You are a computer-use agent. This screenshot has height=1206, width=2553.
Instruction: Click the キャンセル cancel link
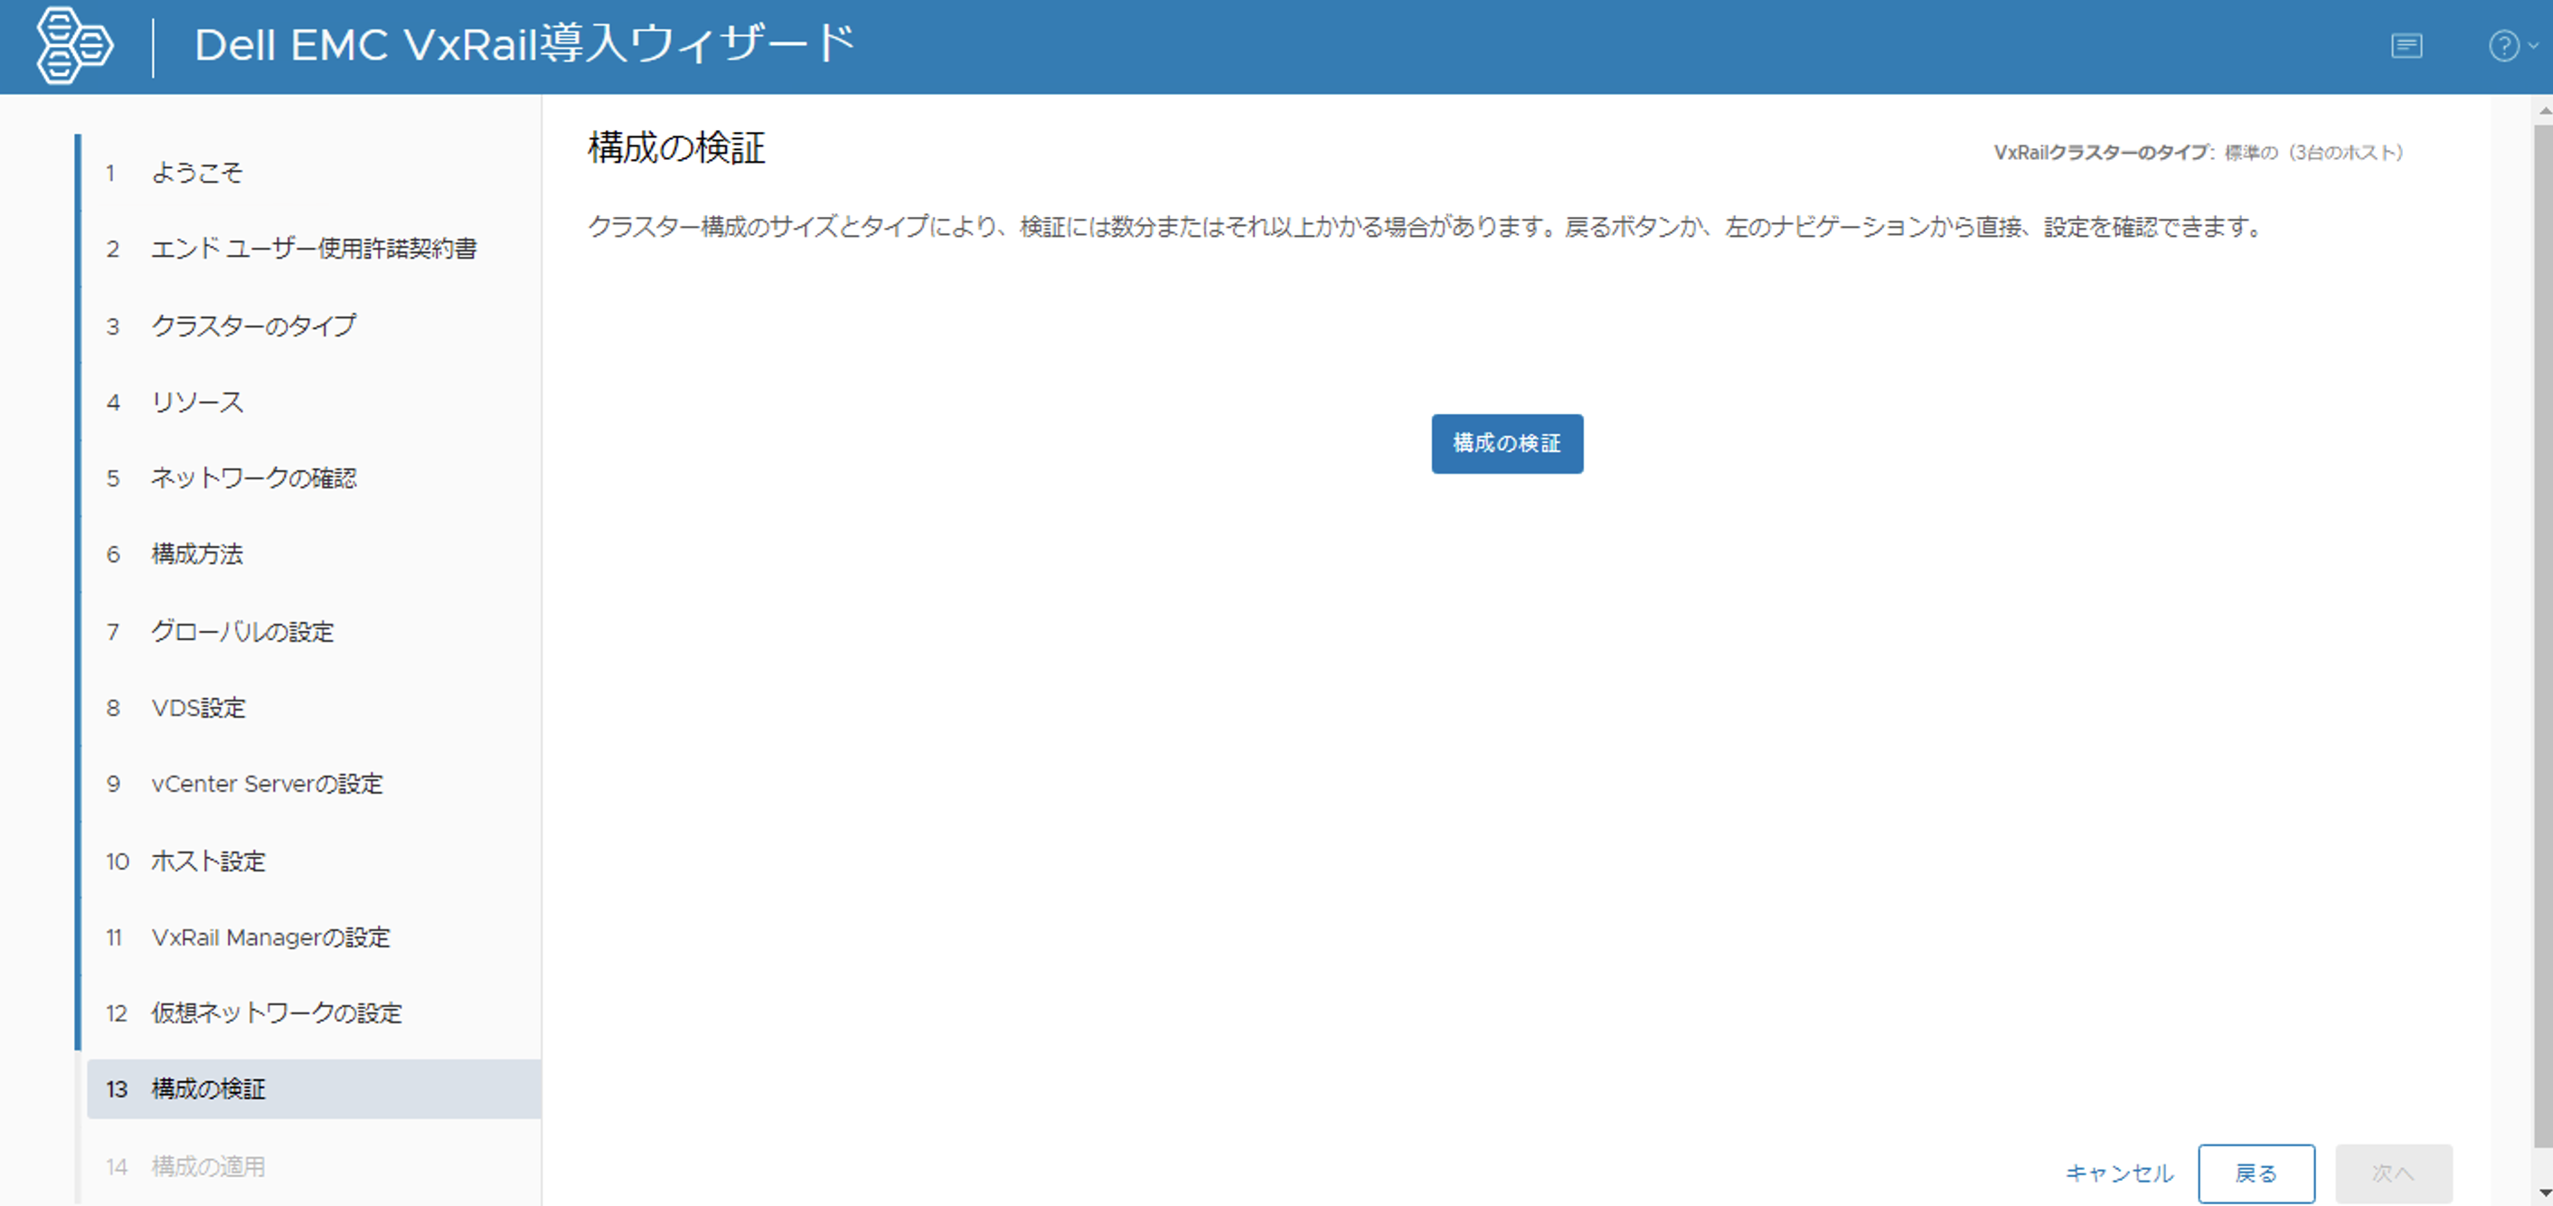[2118, 1173]
